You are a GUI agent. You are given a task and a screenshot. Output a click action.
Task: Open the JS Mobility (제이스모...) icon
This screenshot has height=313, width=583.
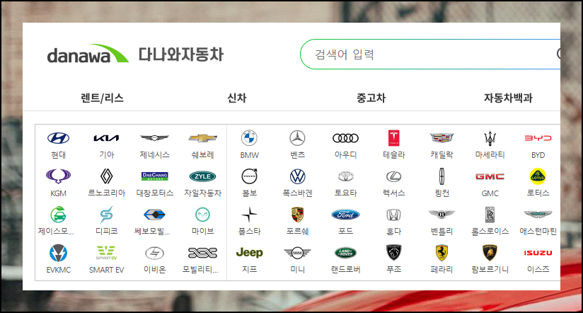click(59, 215)
